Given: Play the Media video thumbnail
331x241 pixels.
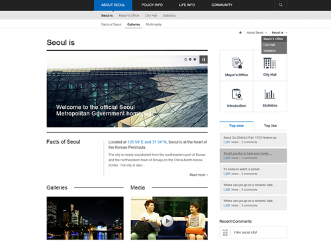Looking at the screenshot, I should pos(167,221).
